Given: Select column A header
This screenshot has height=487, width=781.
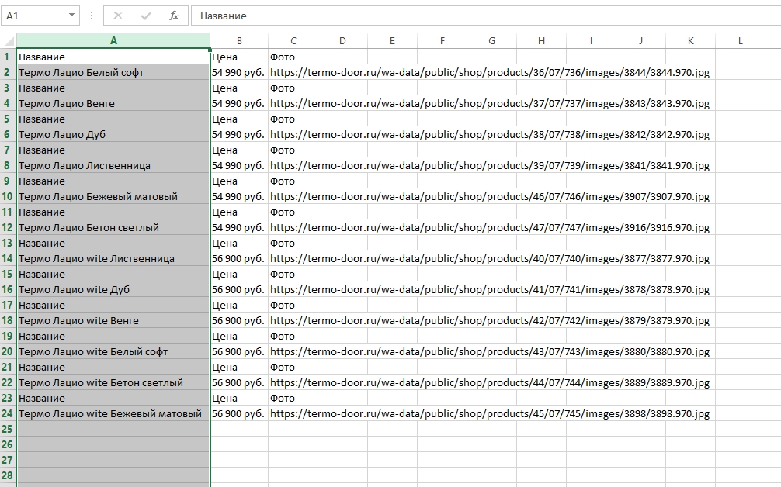Looking at the screenshot, I should pos(113,41).
